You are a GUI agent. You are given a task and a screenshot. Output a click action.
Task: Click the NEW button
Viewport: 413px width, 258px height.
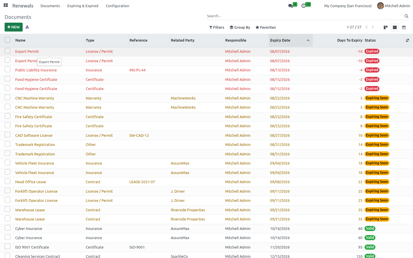[x=13, y=27]
